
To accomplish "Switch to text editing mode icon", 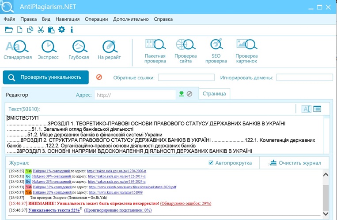I will pos(306,109).
